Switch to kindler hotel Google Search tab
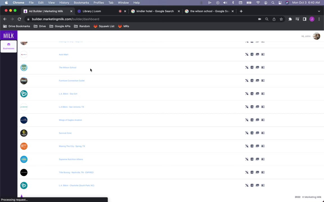 [x=155, y=11]
